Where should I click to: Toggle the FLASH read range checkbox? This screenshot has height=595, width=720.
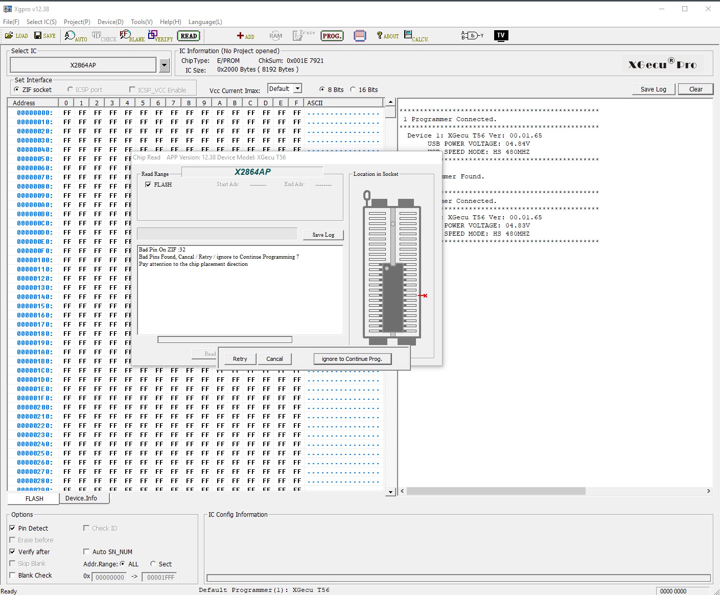(148, 185)
